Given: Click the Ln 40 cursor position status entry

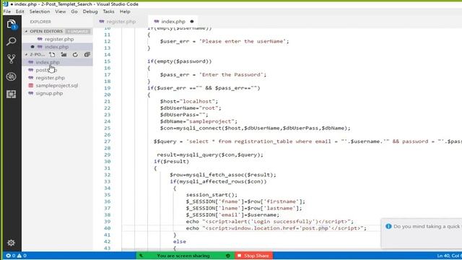Looking at the screenshot, I should coord(450,256).
